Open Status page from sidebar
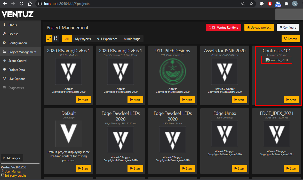 12,25
